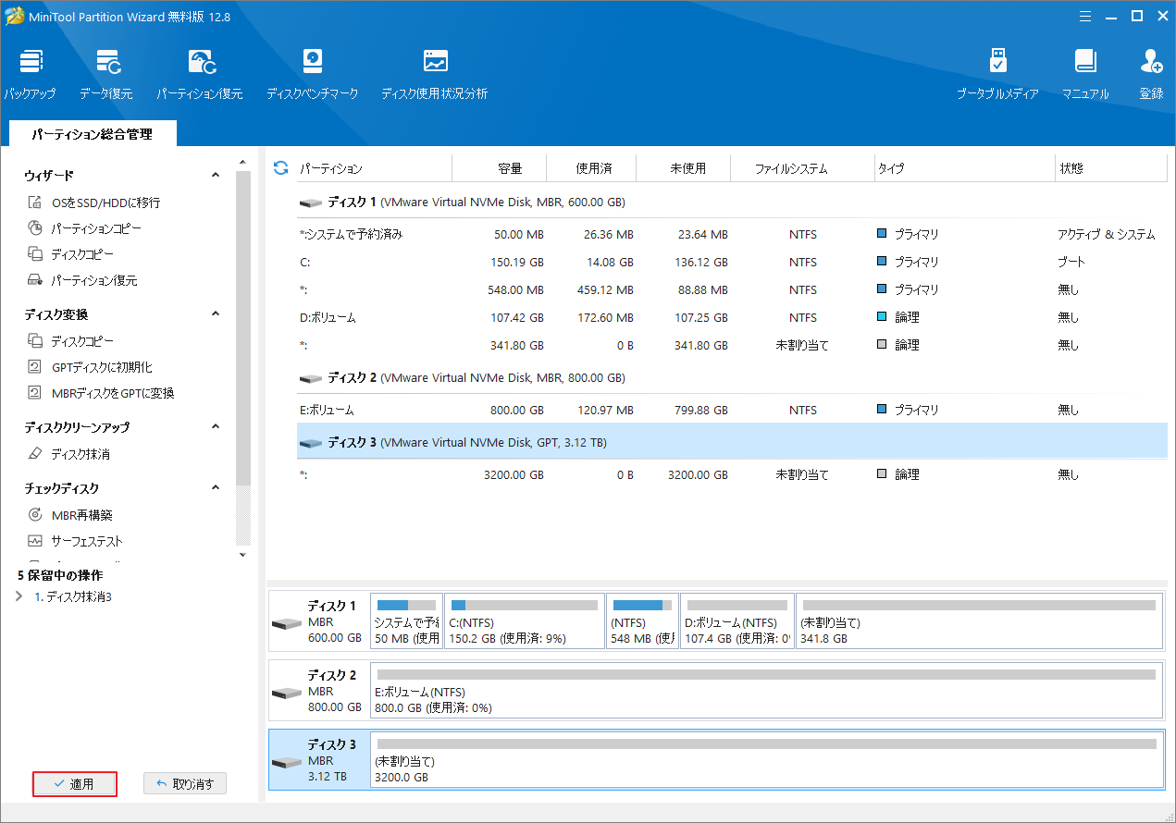Sort by パーティション column header
The image size is (1176, 823).
click(x=374, y=168)
